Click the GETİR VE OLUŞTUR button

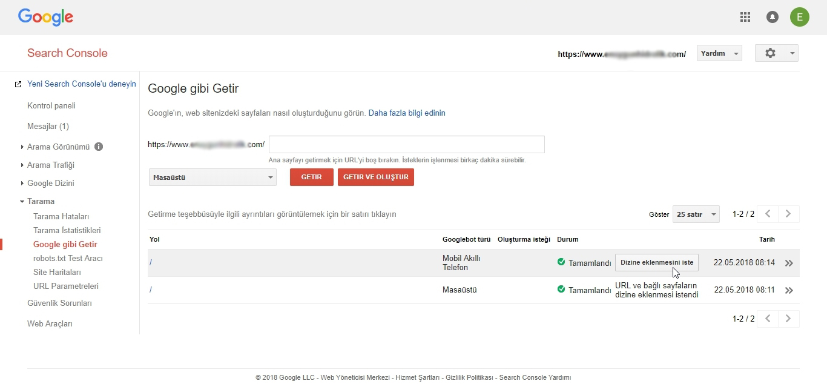[375, 177]
